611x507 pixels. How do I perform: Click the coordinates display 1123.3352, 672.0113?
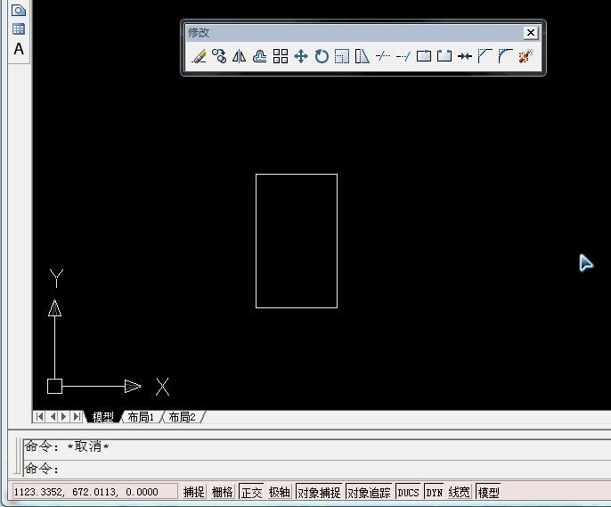pos(94,492)
